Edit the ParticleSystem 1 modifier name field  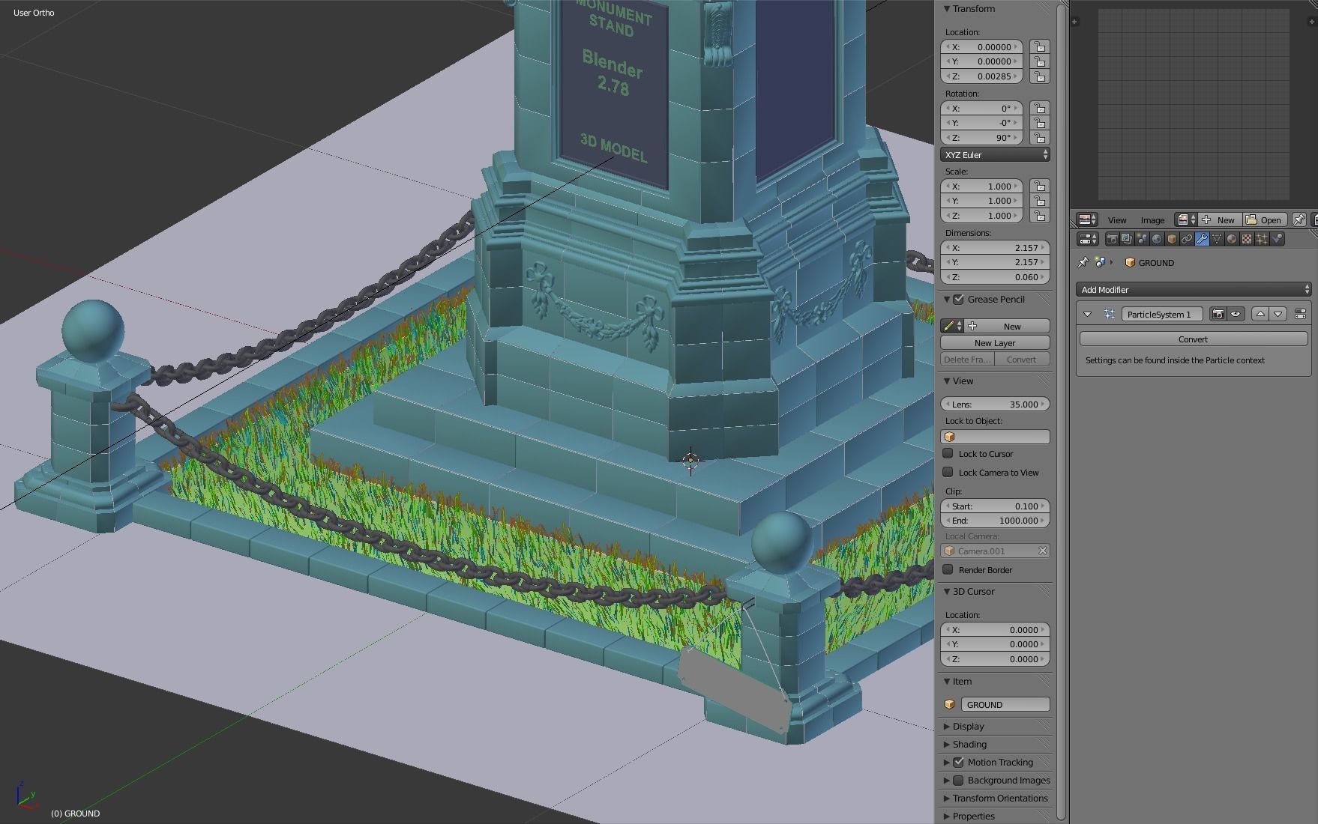click(x=1162, y=314)
